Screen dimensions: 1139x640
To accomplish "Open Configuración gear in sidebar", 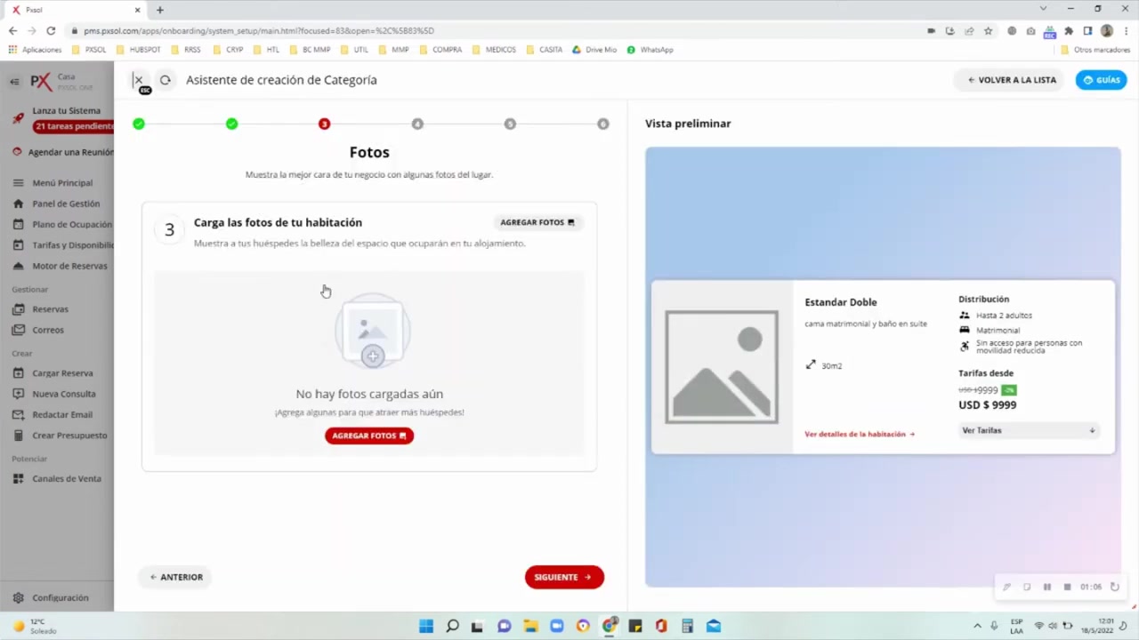I will pos(59,598).
